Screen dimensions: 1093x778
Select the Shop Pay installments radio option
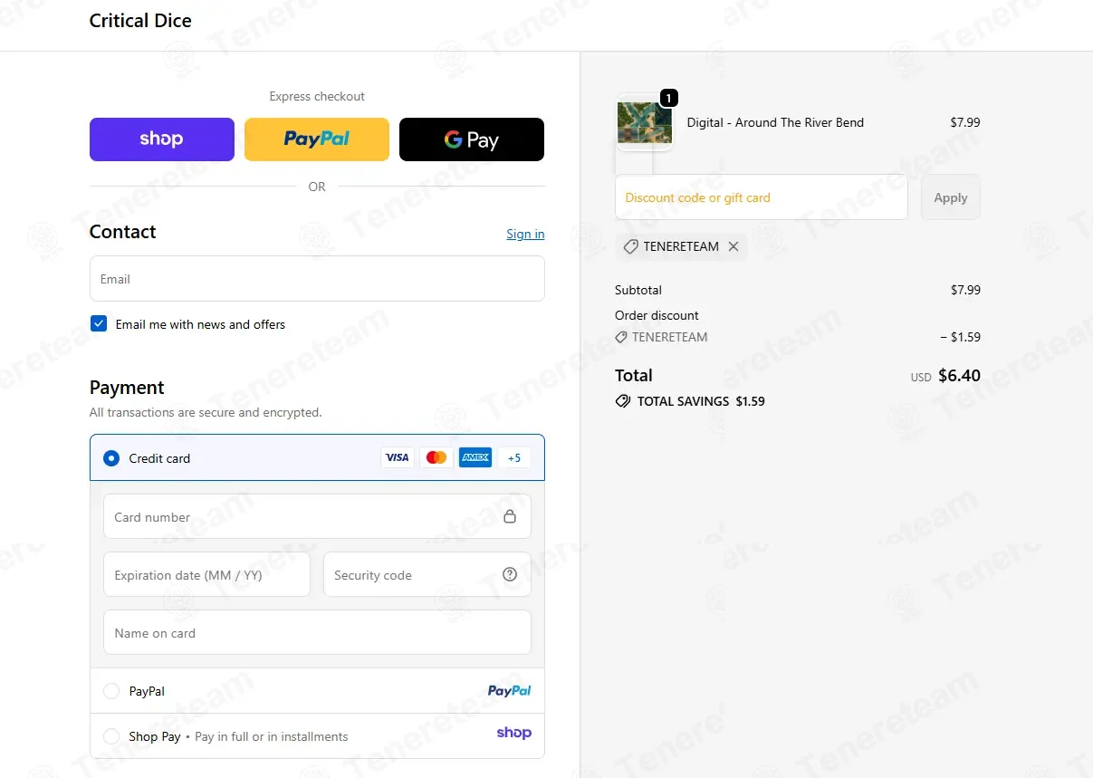(x=111, y=736)
